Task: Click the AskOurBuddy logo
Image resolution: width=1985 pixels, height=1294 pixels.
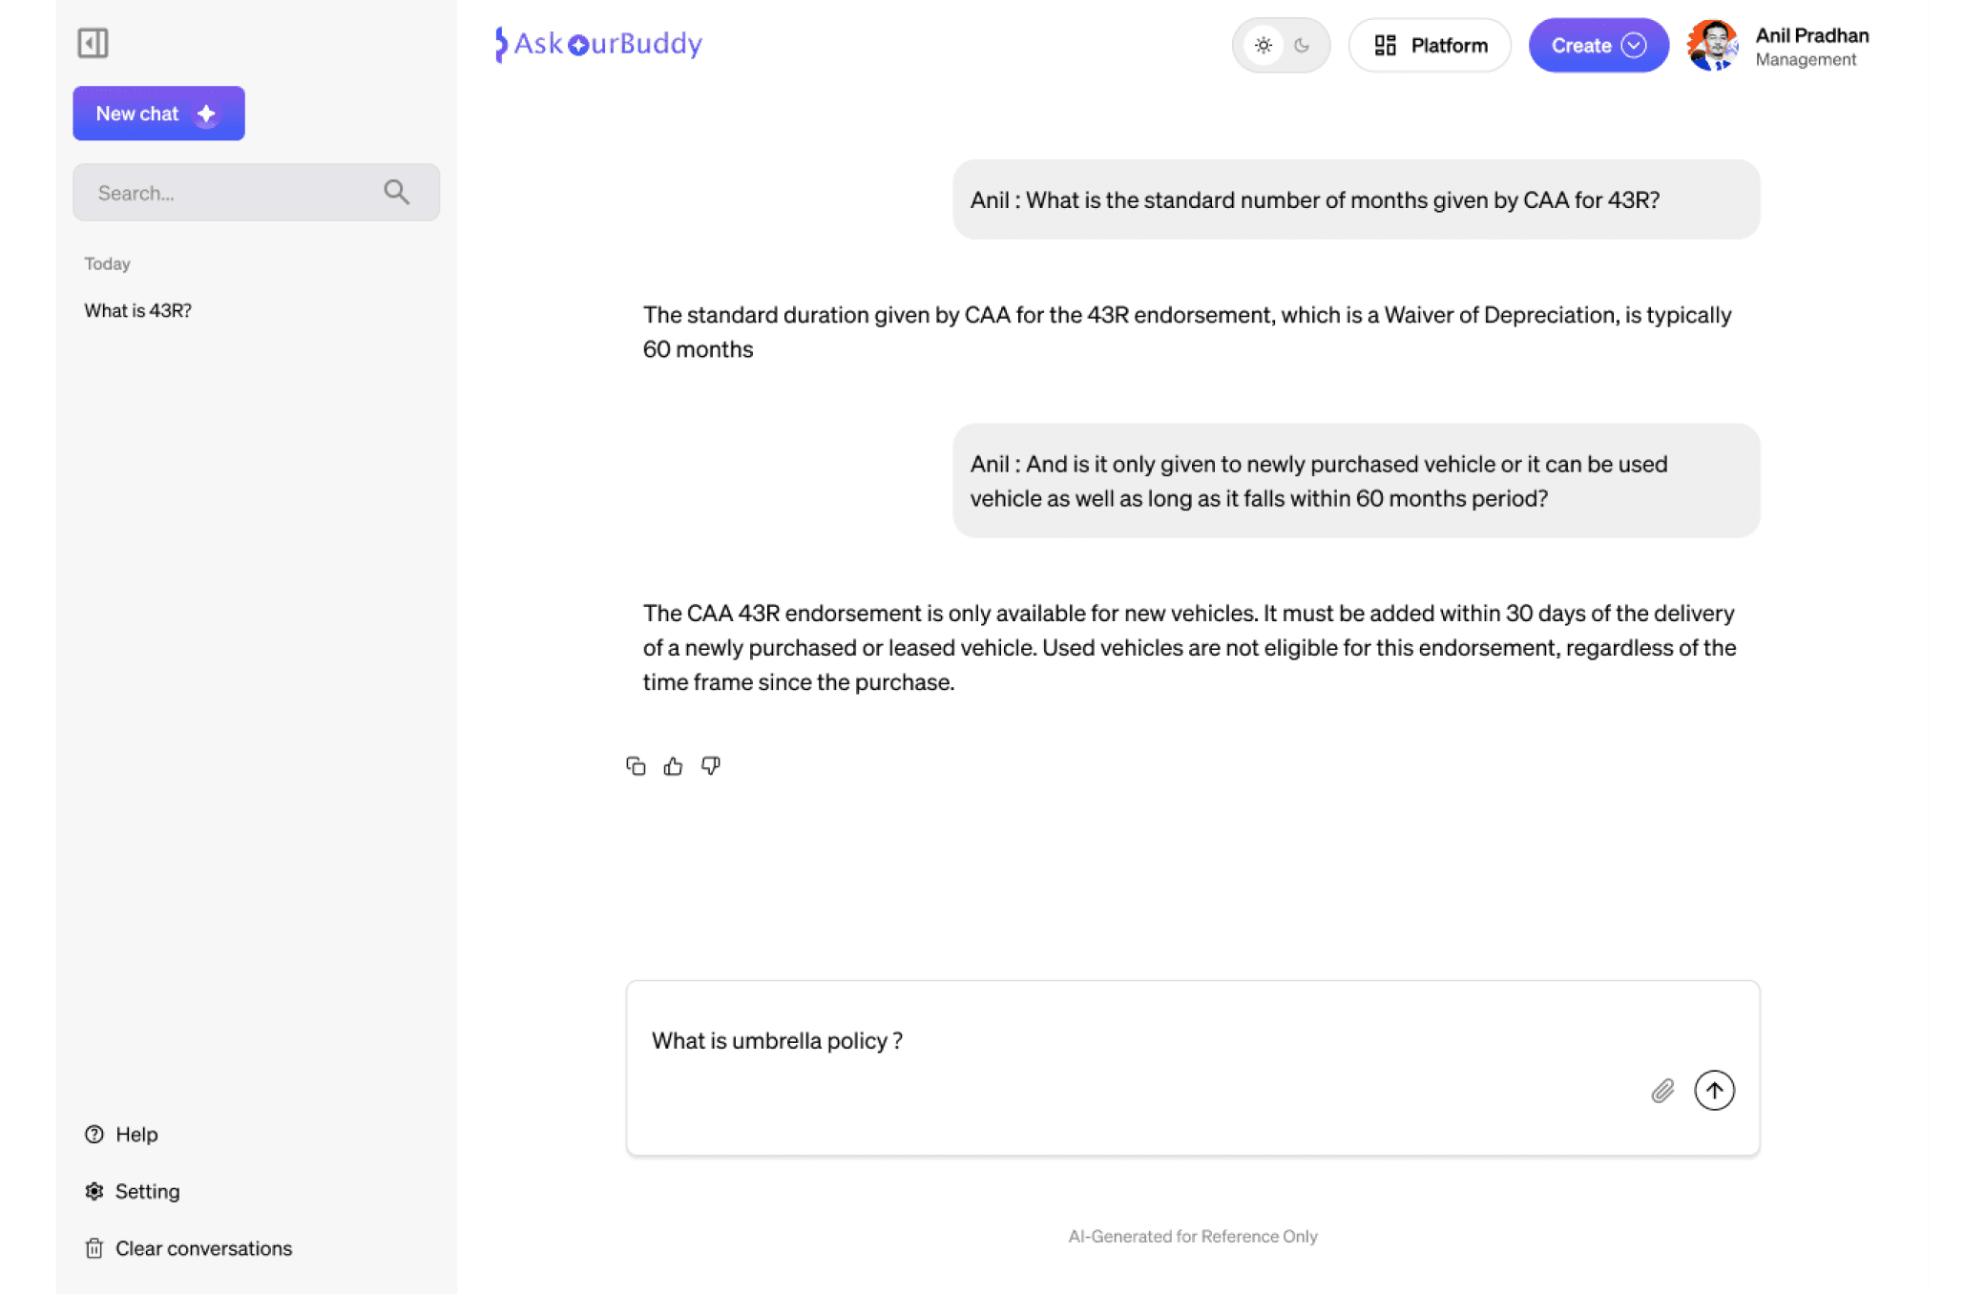Action: [599, 44]
